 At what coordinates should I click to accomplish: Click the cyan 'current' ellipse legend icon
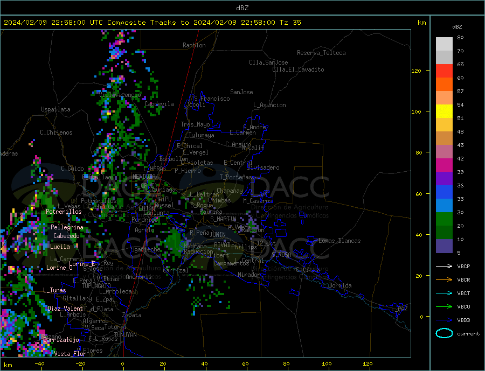coord(444,333)
